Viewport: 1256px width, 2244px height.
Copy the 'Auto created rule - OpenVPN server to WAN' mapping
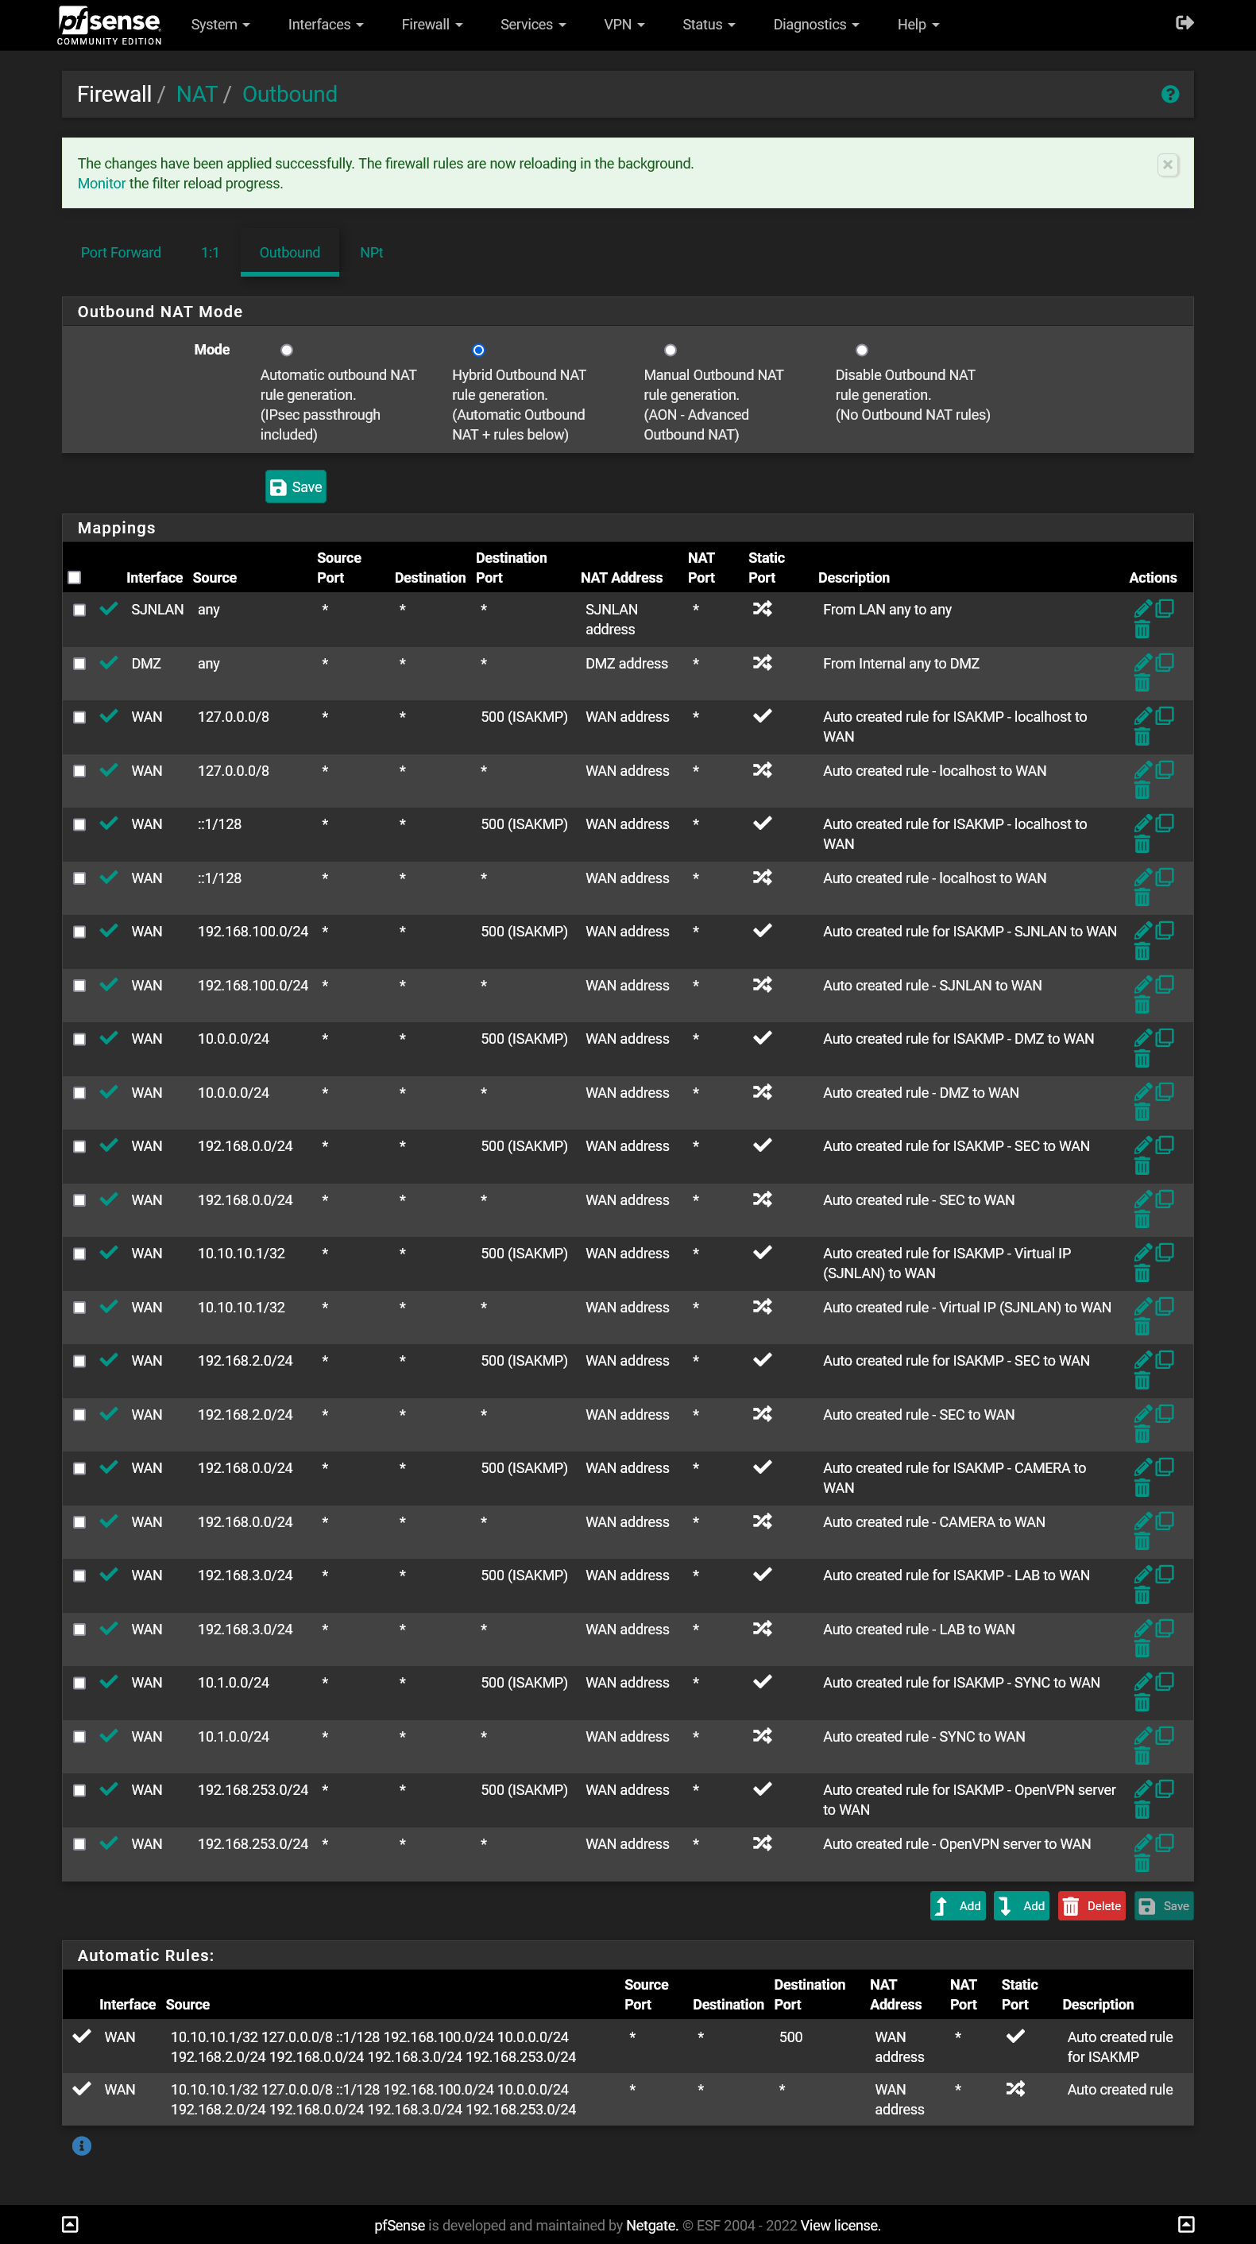pos(1165,1843)
